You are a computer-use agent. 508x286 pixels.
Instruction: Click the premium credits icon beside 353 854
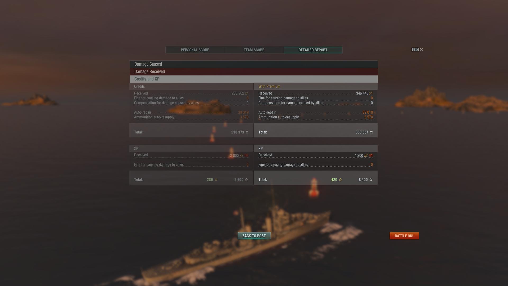point(371,132)
